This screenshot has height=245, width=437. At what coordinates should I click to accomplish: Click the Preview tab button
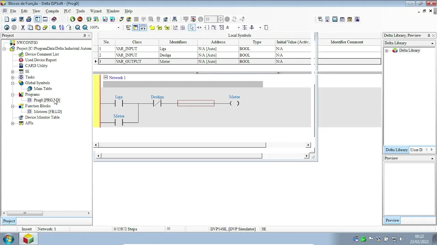click(392, 220)
